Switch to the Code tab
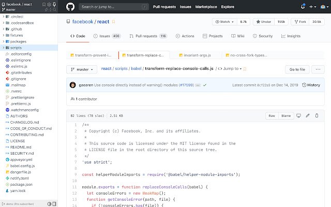This screenshot has height=207, width=331. [78, 36]
